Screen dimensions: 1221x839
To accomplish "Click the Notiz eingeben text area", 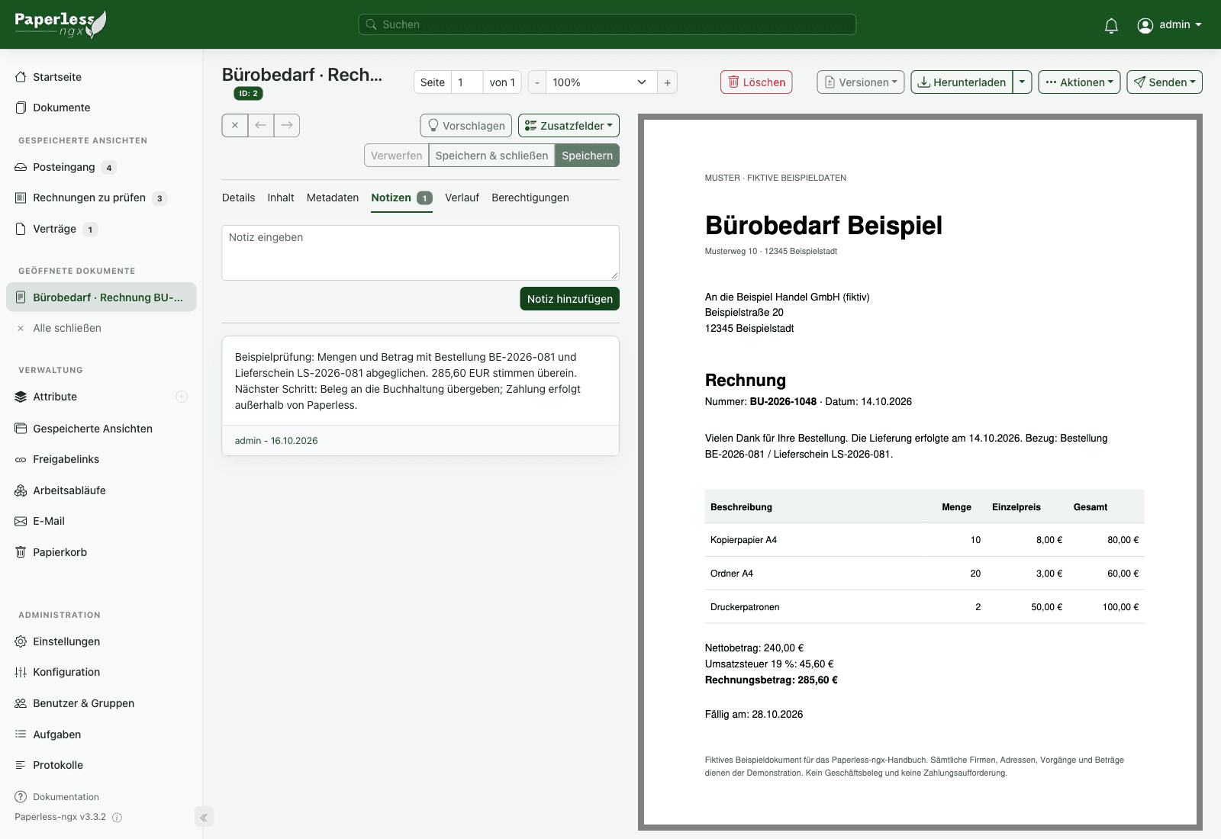I will (420, 252).
